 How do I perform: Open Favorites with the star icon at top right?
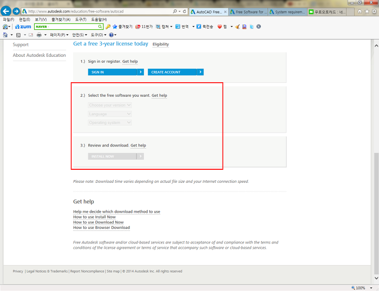367,11
